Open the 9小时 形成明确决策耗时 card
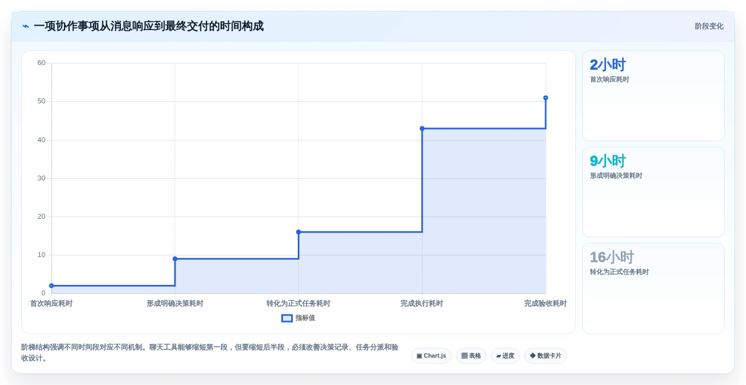The image size is (746, 385). (x=654, y=192)
